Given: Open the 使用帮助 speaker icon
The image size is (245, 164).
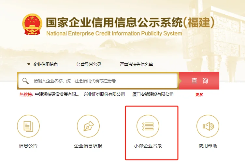Looking at the screenshot, I should point(208,126).
